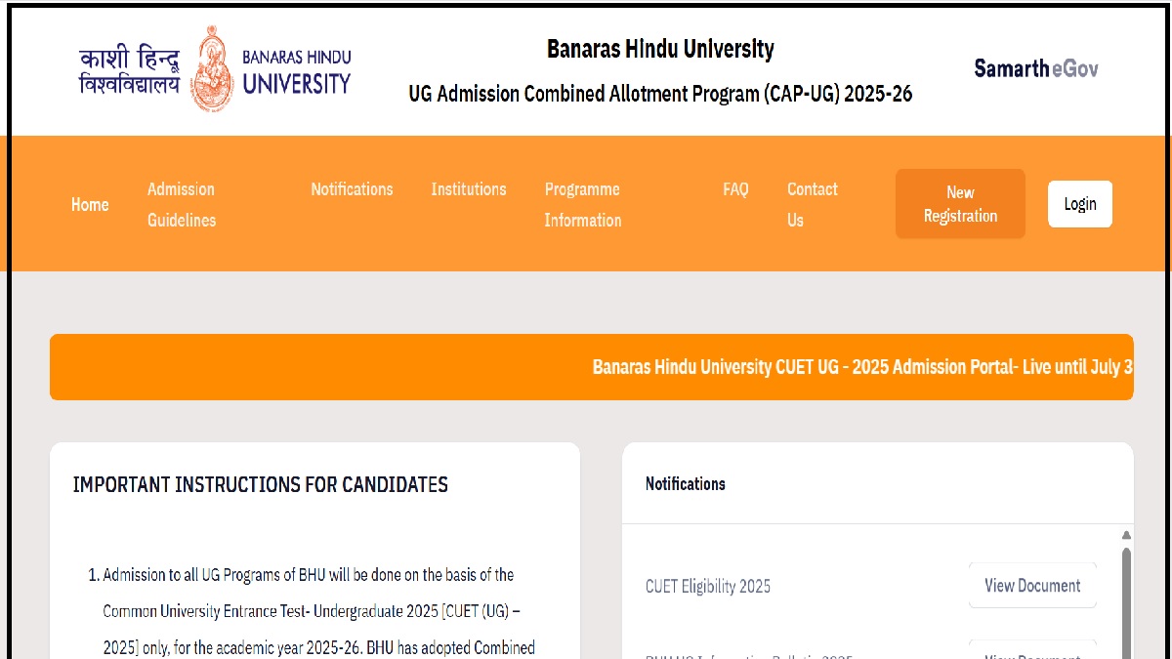
Task: Select the Home menu item
Action: pos(90,204)
